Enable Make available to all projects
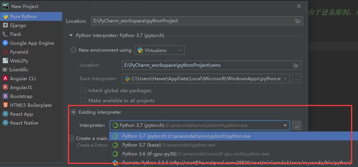Viewport: 358px width, 167px height. (83, 100)
